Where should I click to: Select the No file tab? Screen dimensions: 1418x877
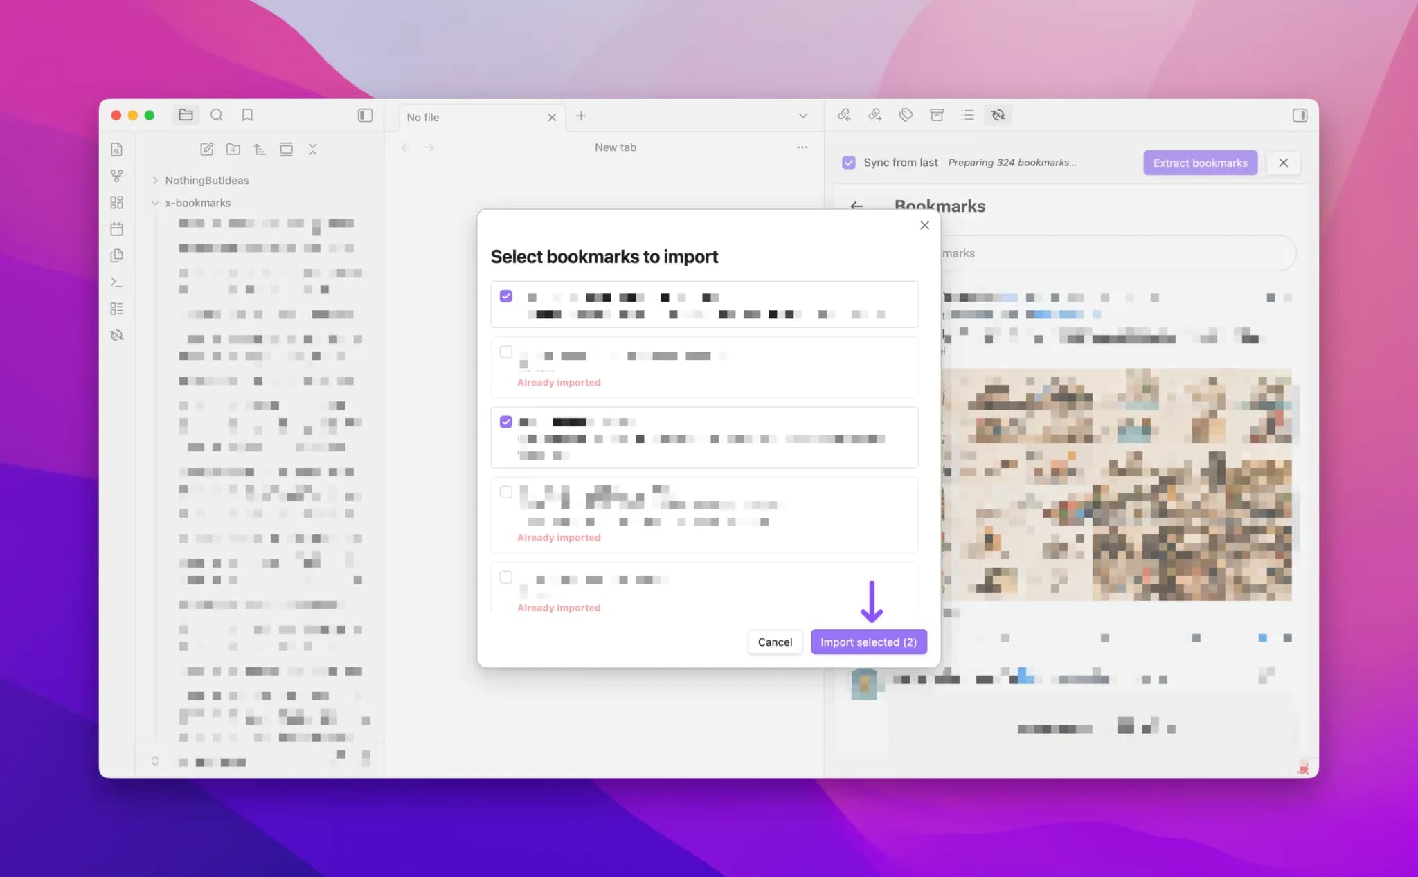pyautogui.click(x=481, y=117)
